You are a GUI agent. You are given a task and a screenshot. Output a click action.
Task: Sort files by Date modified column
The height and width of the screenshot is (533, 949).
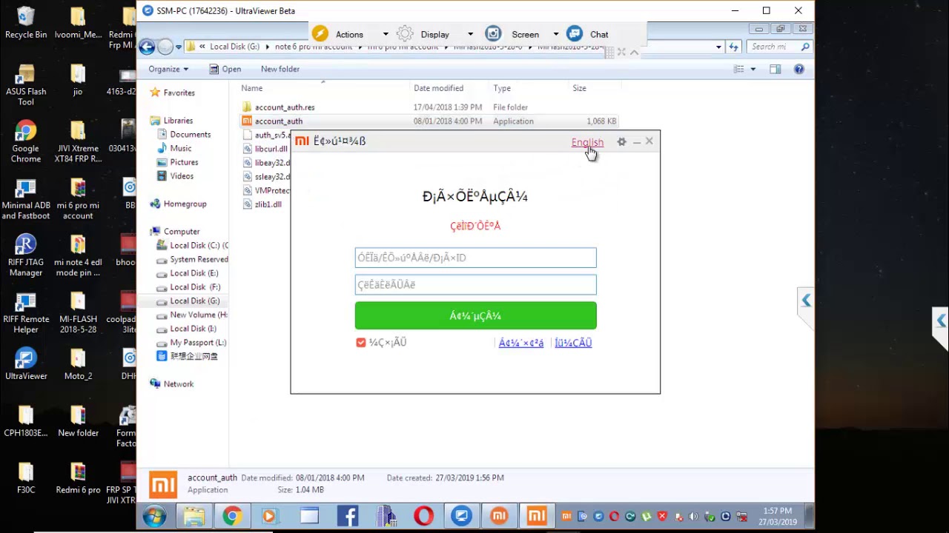click(x=438, y=88)
